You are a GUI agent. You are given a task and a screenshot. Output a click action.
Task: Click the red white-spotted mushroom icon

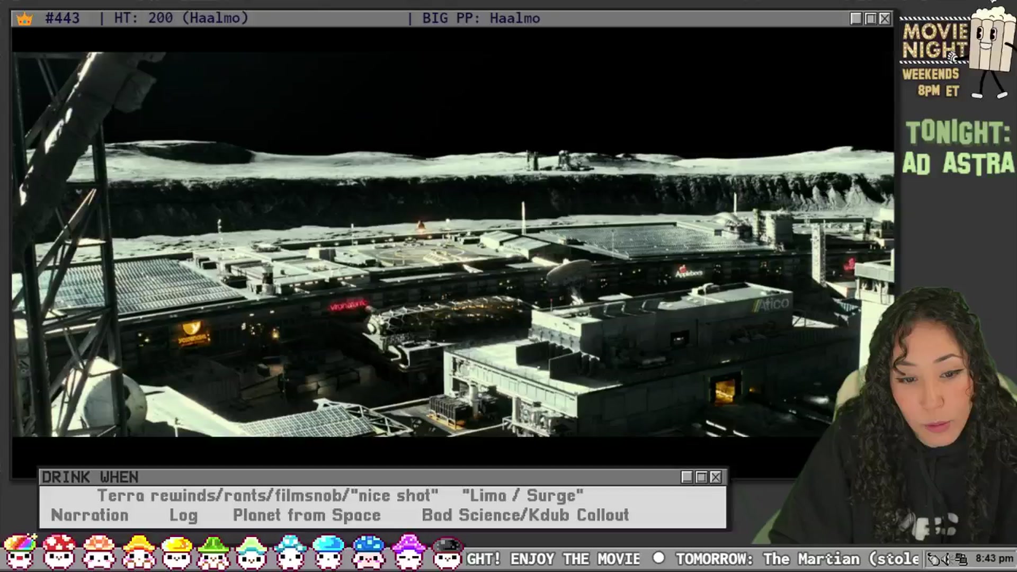coord(59,552)
